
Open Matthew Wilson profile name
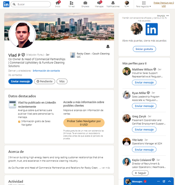point(142,70)
